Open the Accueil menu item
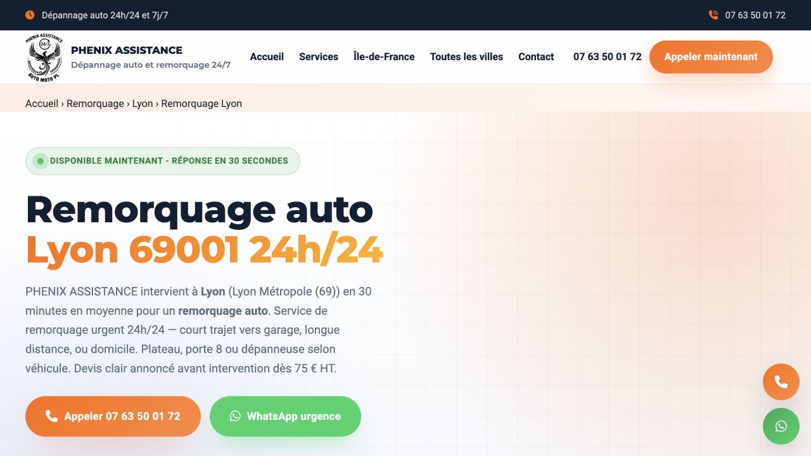 [x=267, y=56]
